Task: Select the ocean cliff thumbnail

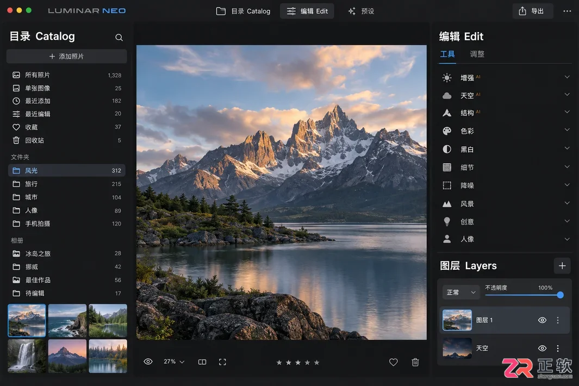Action: [x=67, y=320]
